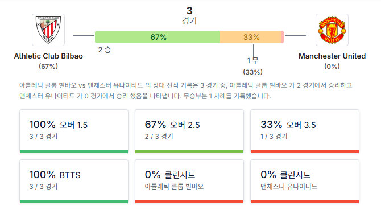Click the (0%) text under Manchester United

coord(332,67)
